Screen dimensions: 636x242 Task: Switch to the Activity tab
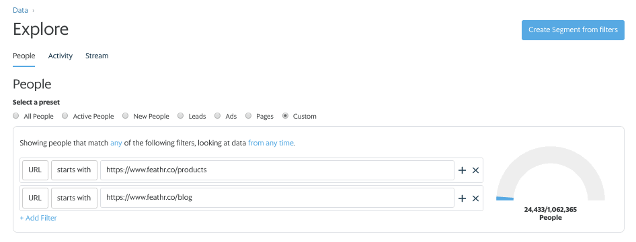point(61,56)
